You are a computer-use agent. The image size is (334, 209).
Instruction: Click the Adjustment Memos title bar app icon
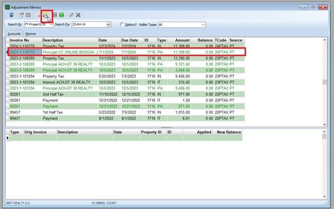7,7
